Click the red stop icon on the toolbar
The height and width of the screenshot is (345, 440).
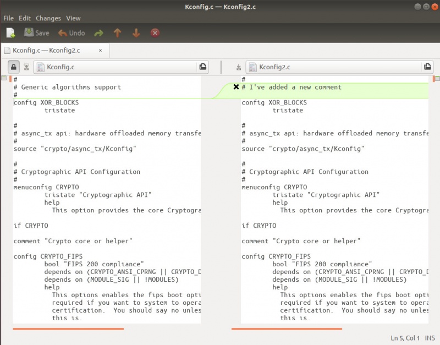coord(155,33)
